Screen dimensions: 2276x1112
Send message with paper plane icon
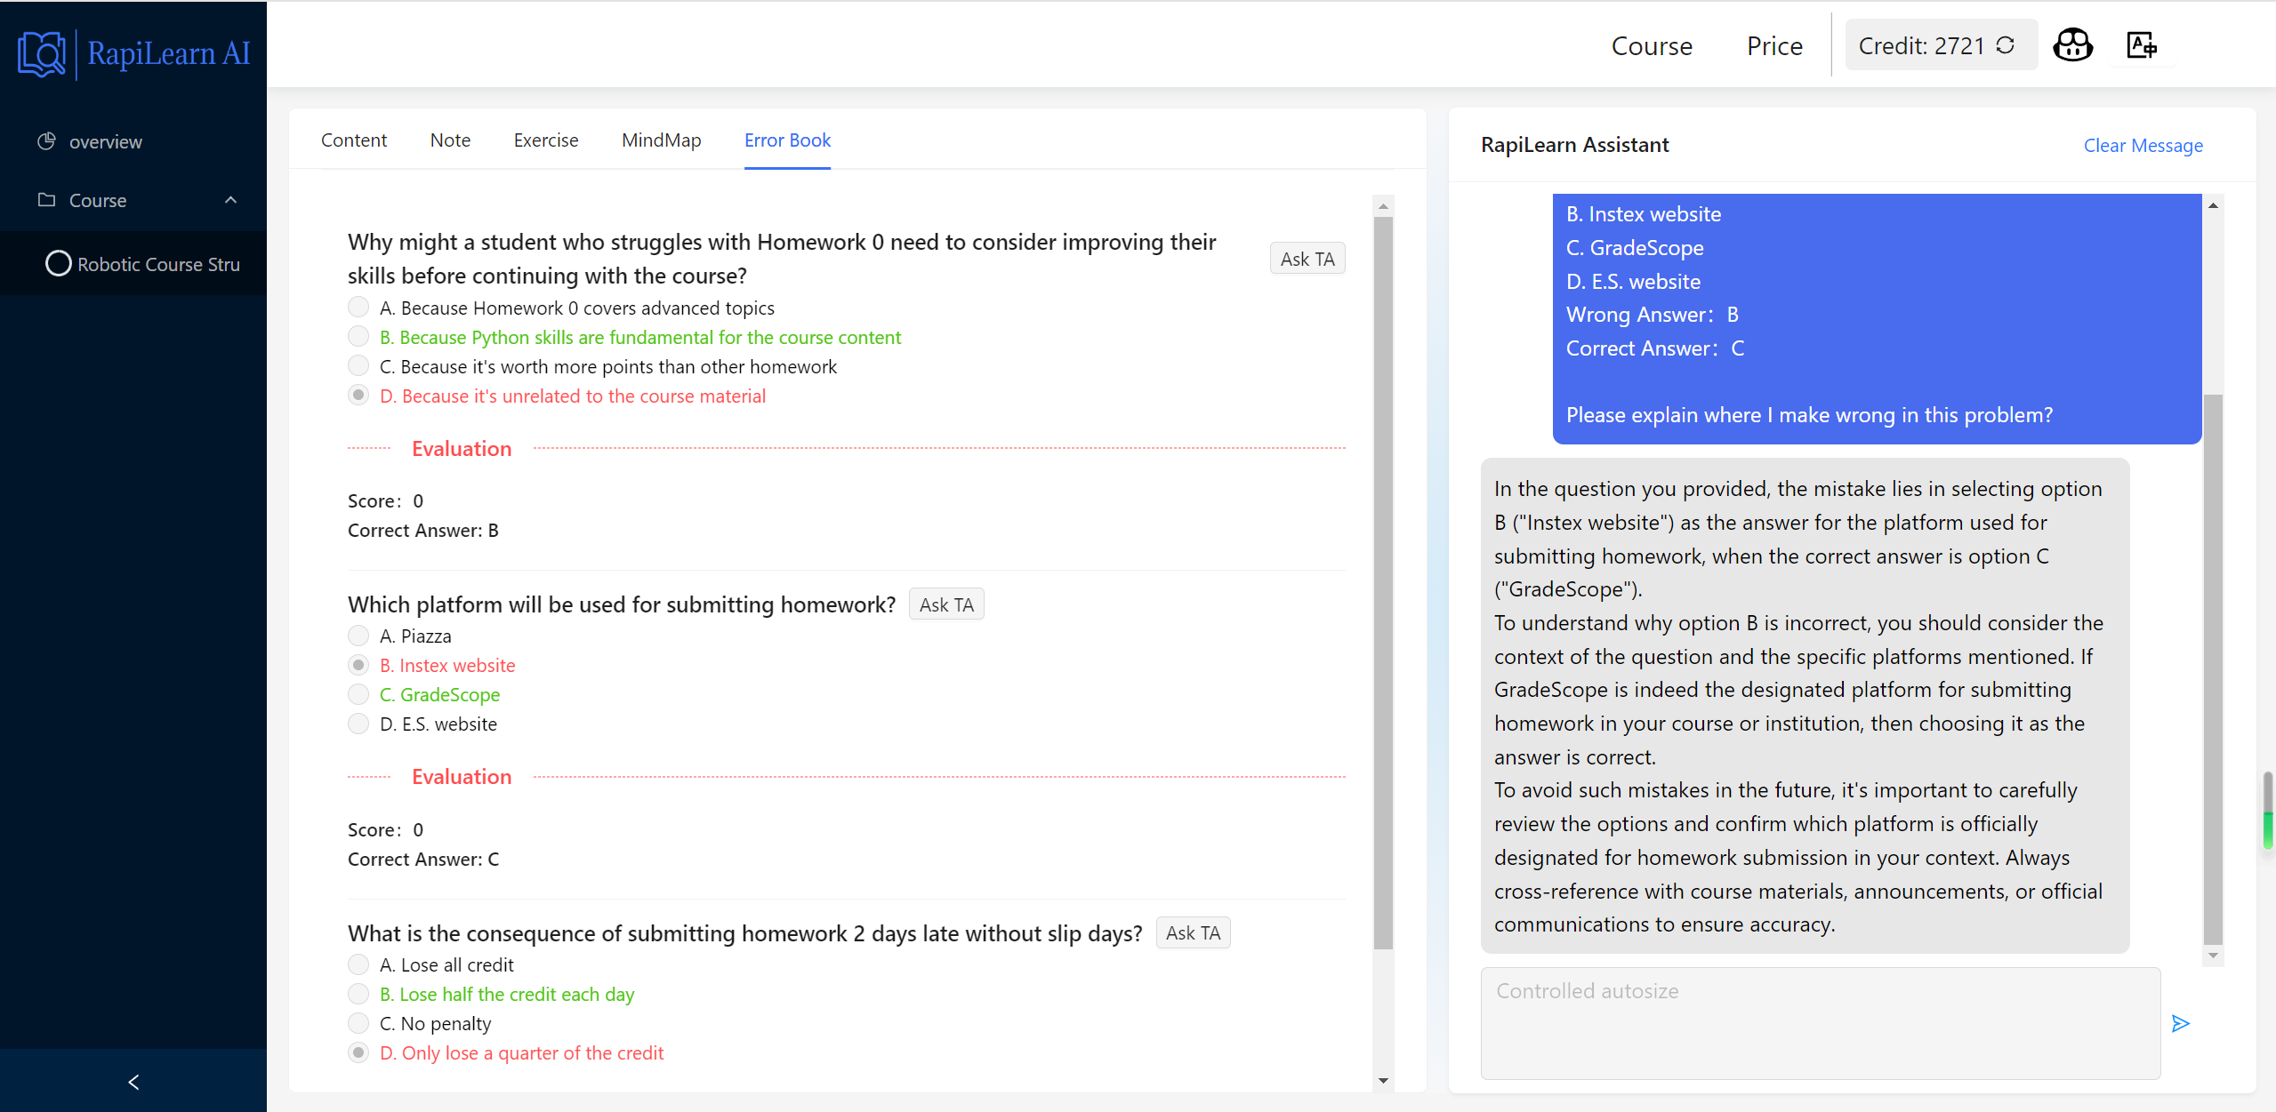pos(2180,1023)
